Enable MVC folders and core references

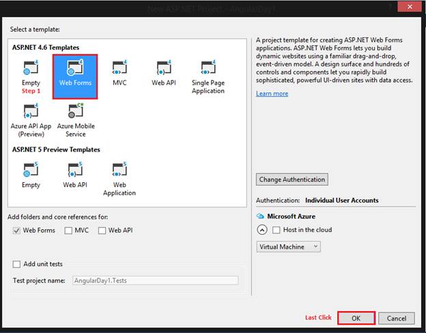[68, 231]
